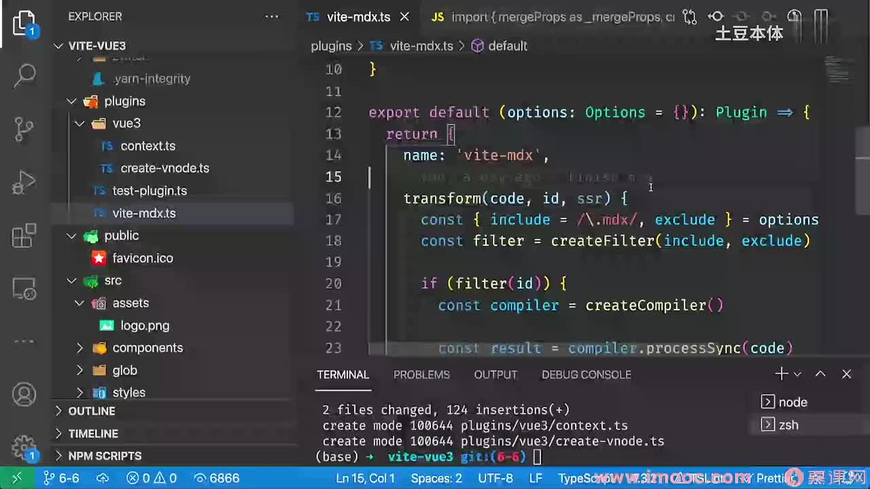Click the remote window status bar icon
Viewport: 870px width, 489px height.
pos(17,478)
